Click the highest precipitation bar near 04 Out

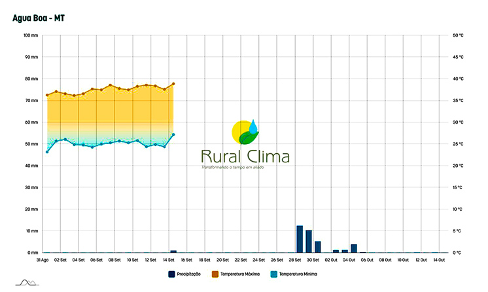pos(354,248)
